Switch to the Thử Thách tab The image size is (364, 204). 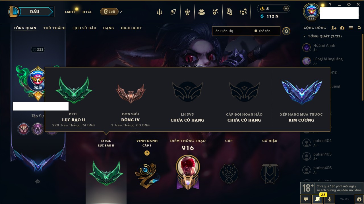click(x=54, y=28)
